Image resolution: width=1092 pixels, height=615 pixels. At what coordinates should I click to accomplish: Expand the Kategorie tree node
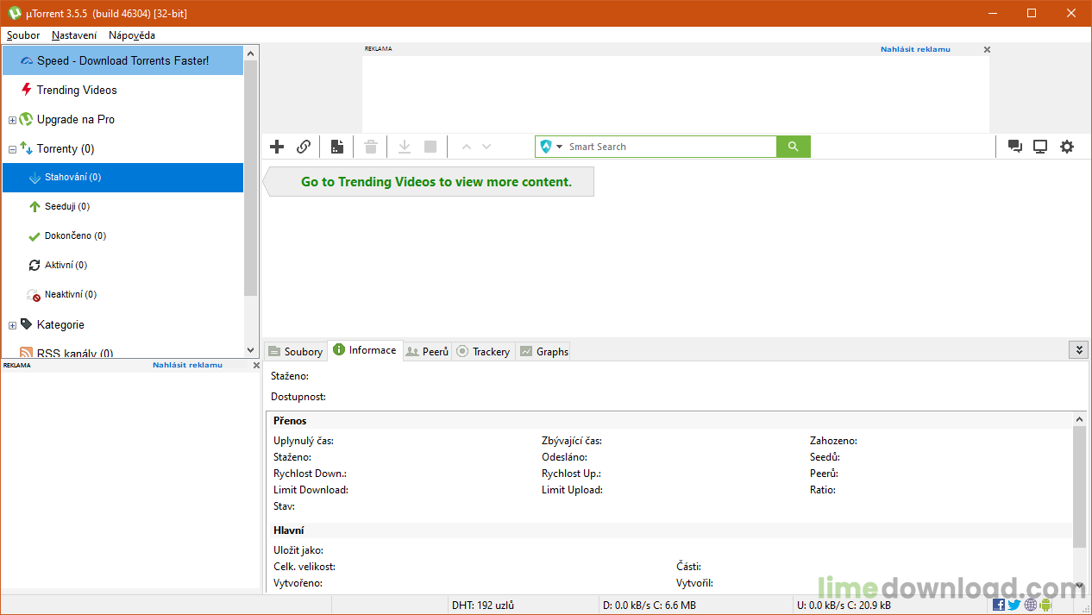12,325
